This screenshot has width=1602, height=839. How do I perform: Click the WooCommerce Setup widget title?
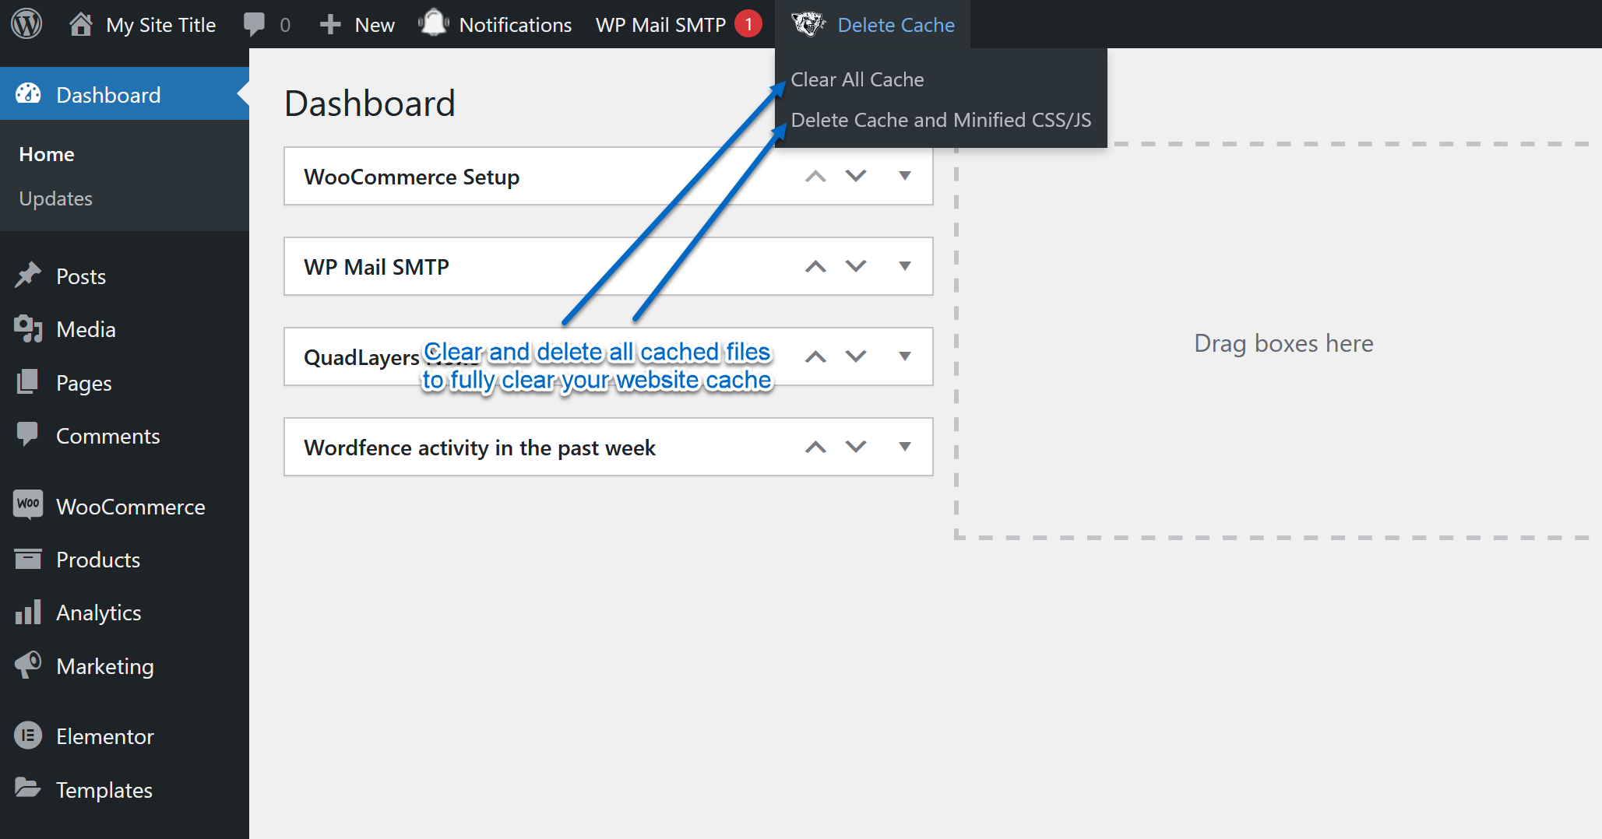(x=411, y=177)
